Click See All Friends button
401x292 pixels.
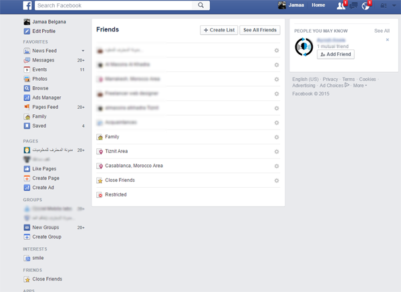(260, 30)
